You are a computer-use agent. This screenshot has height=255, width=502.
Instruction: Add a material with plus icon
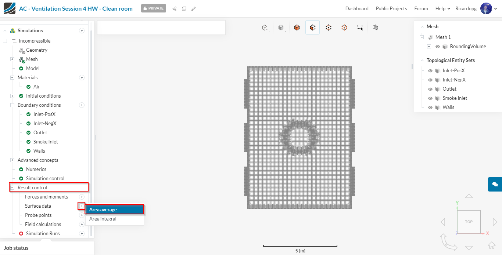click(82, 78)
